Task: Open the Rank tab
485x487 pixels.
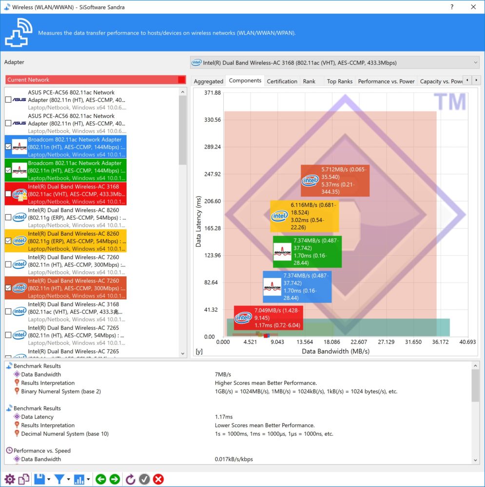Action: [309, 81]
